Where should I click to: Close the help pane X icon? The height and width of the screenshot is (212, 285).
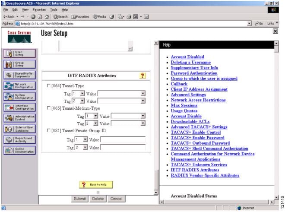[275, 31]
